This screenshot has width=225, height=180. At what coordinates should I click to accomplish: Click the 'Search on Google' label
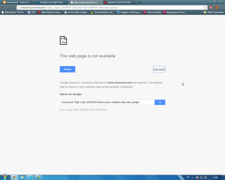tap(70, 94)
